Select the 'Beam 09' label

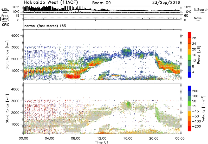tap(101, 3)
